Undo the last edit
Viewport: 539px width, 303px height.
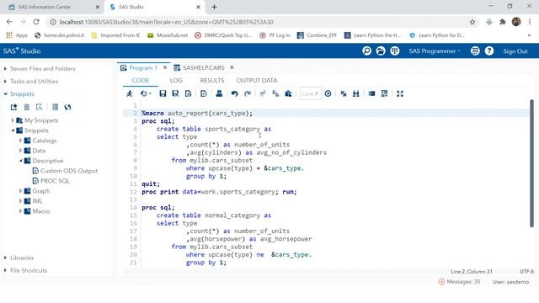coord(234,93)
